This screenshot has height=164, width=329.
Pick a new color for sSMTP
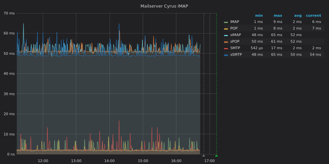(x=226, y=55)
